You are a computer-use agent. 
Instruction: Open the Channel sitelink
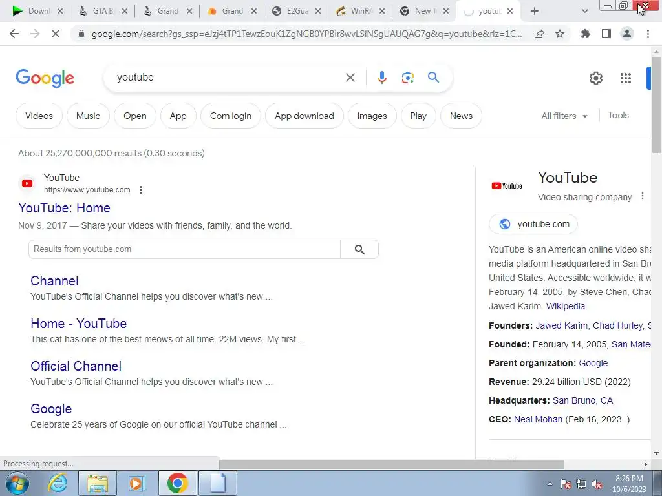pos(54,281)
